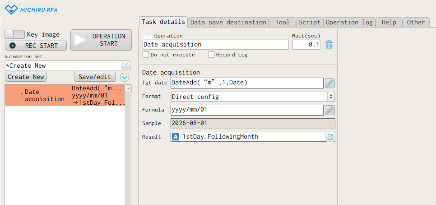Click the Date acquisition section heading
This screenshot has height=205, width=436.
tap(171, 73)
